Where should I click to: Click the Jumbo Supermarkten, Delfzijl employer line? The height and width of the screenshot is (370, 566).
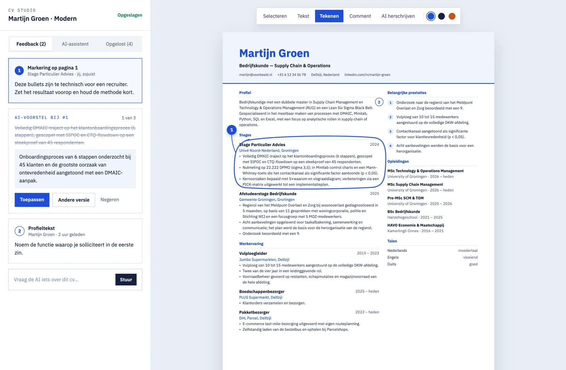(264, 260)
